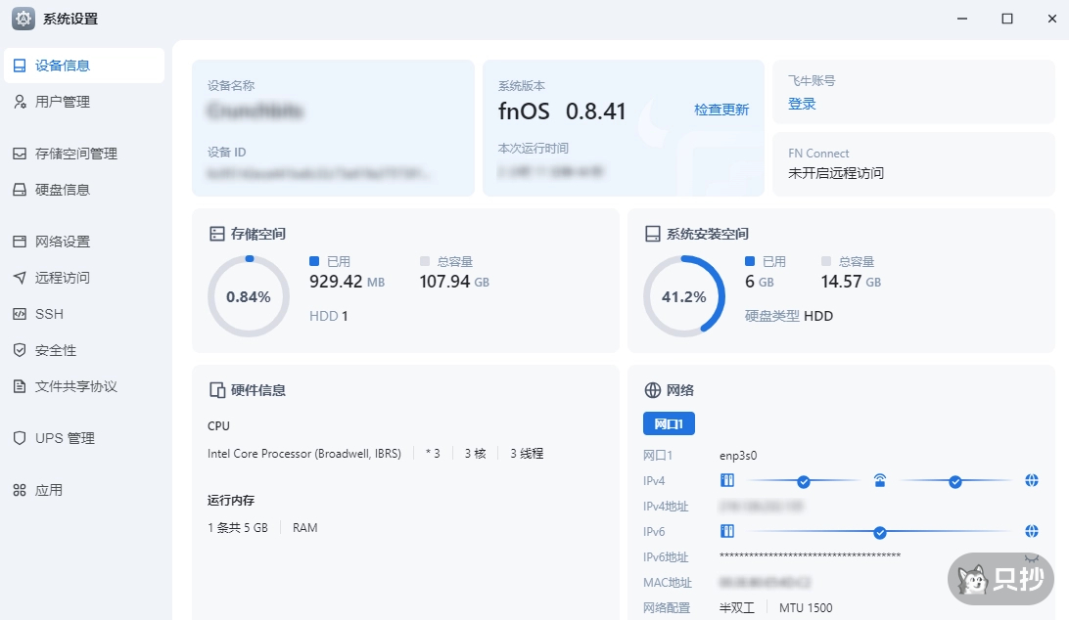Open 设备信息 in the sidebar

(63, 66)
